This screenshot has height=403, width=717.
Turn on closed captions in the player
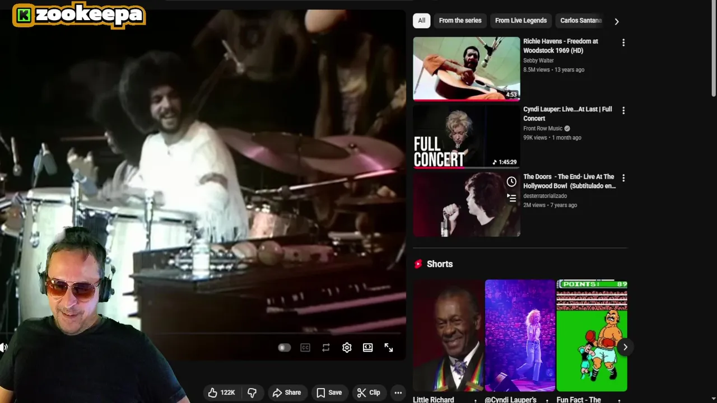[x=305, y=348]
